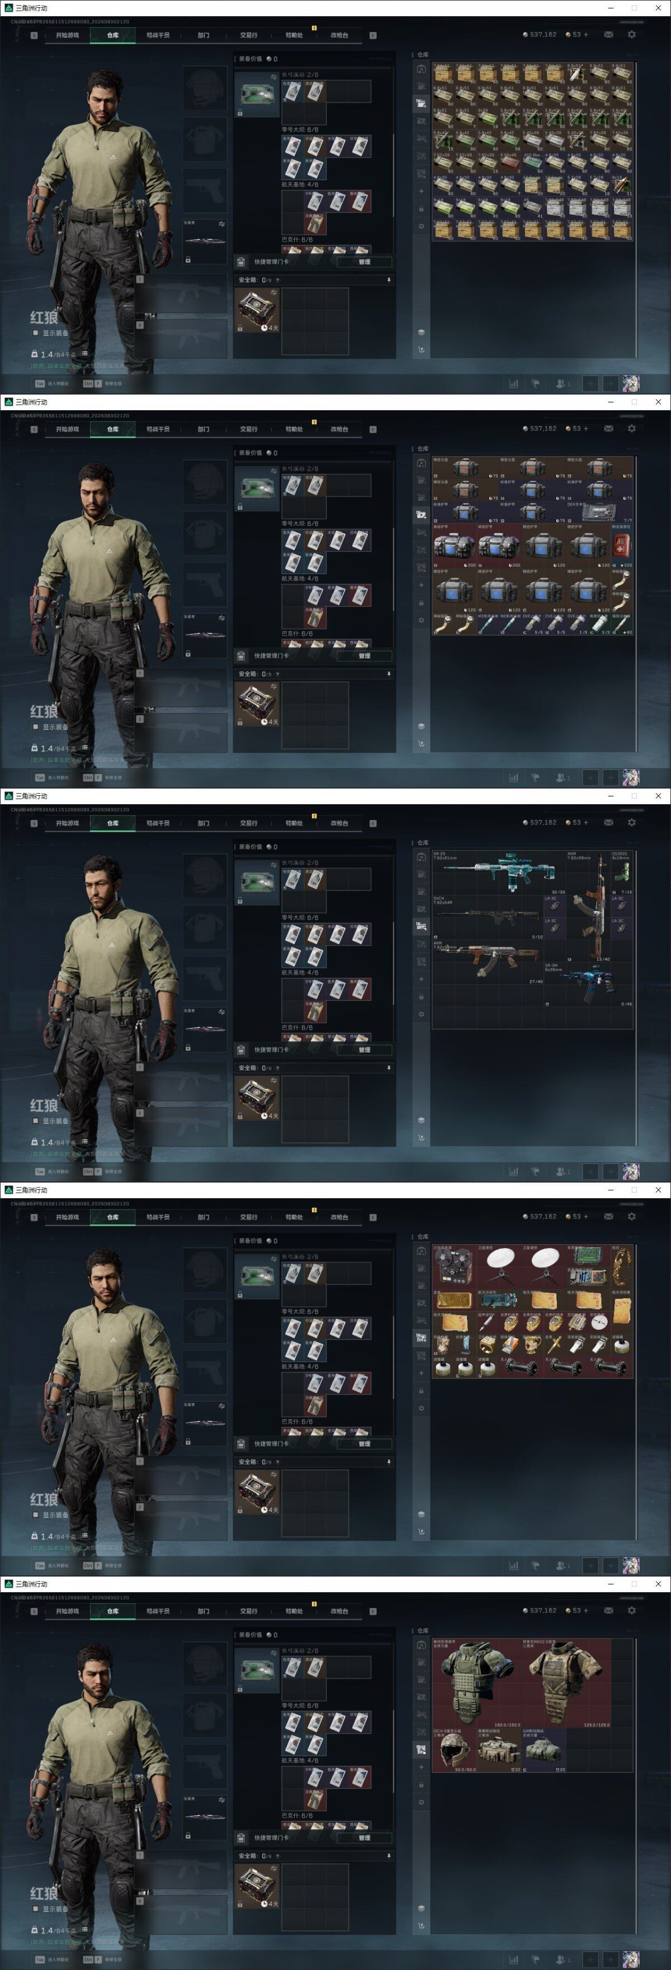Click 管理 button in weapons window
The width and height of the screenshot is (671, 1970).
click(x=365, y=1049)
